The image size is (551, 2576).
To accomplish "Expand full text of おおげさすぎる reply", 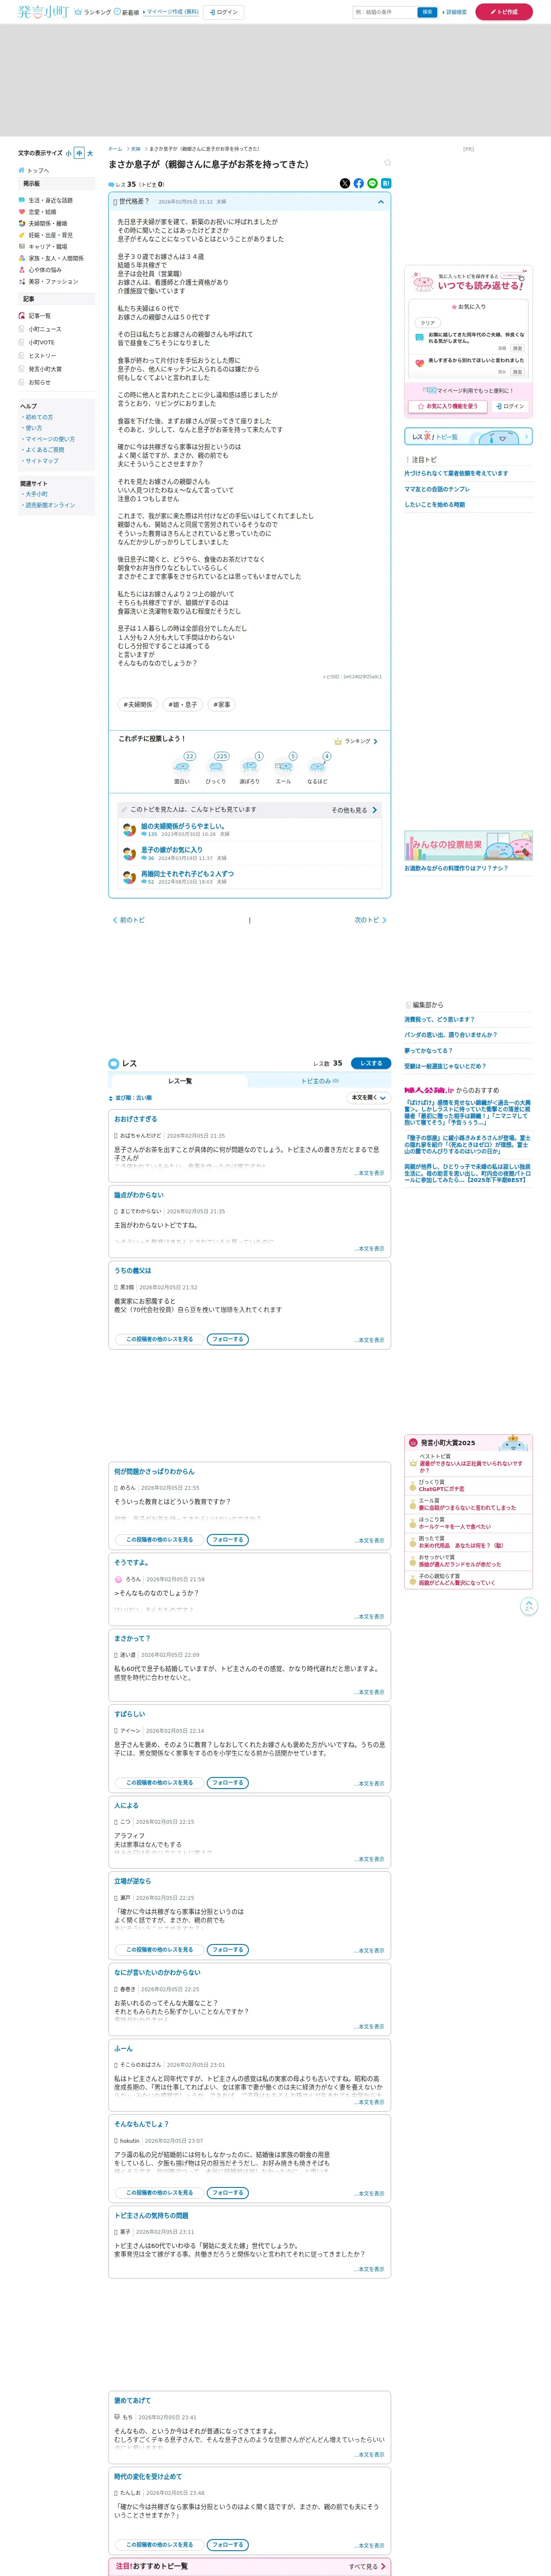I will [x=369, y=1173].
